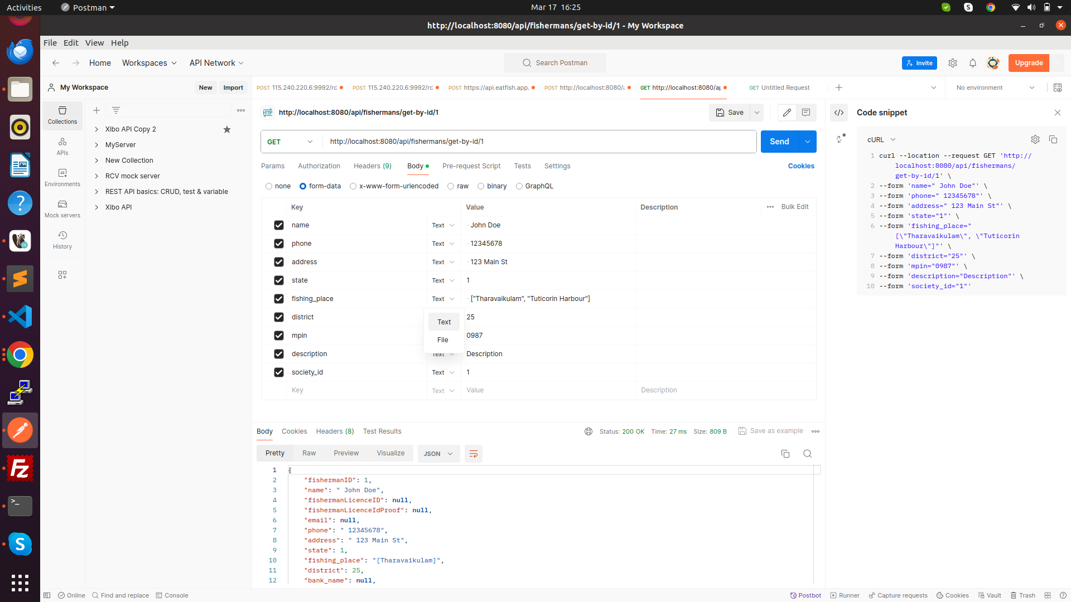Search the response body magnifier icon
Viewport: 1071px width, 602px height.
tap(807, 454)
